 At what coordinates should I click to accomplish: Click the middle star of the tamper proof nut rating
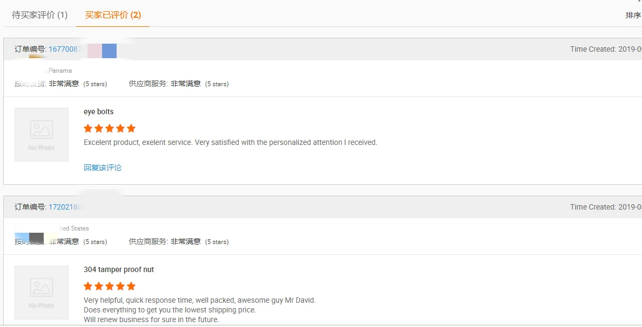[x=110, y=286]
